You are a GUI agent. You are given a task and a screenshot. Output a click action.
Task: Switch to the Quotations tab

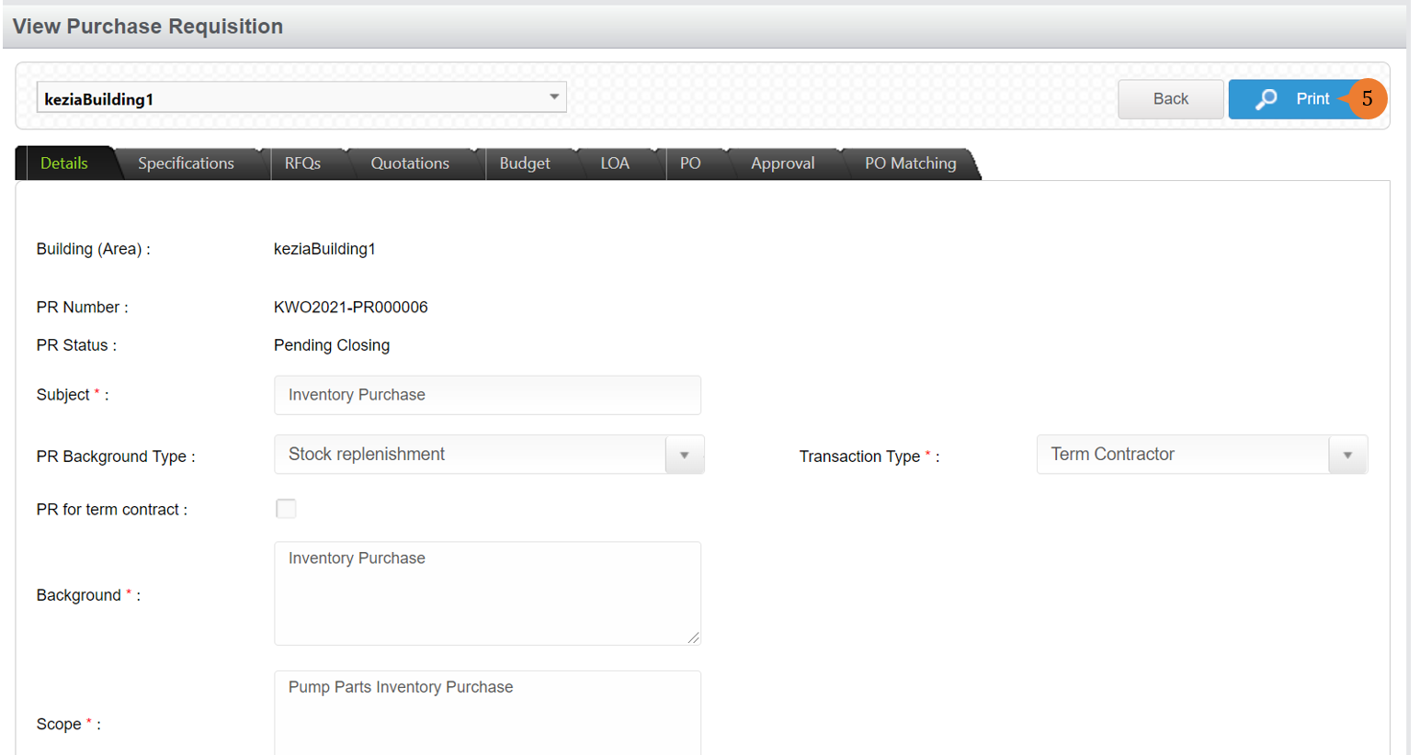pos(410,163)
